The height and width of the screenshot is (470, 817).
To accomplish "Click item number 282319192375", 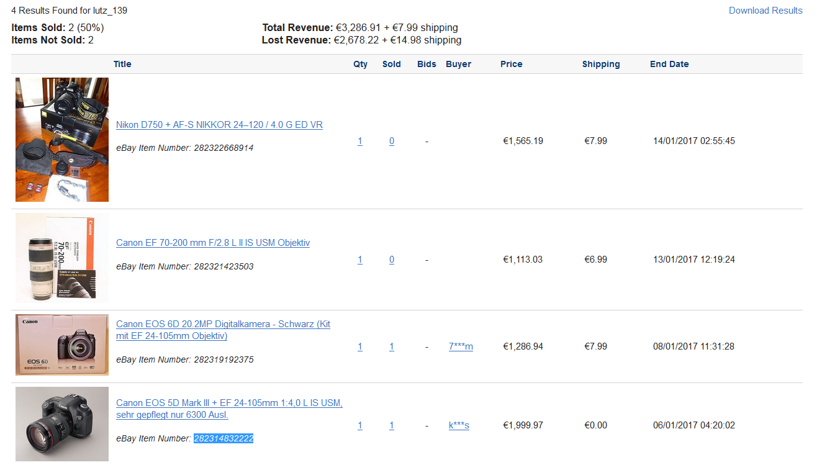I will (223, 359).
